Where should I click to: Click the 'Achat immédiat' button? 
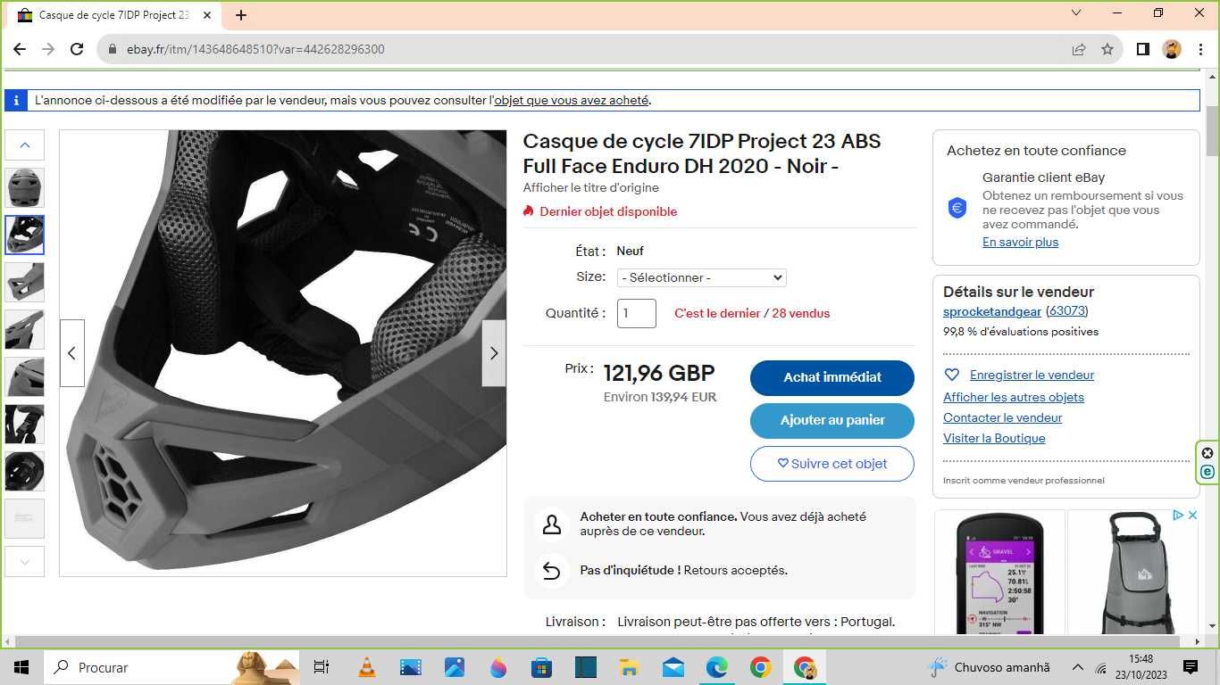point(832,377)
